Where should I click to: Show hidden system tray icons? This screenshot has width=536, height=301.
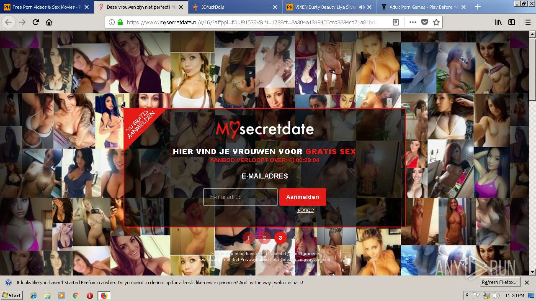pyautogui.click(x=467, y=296)
